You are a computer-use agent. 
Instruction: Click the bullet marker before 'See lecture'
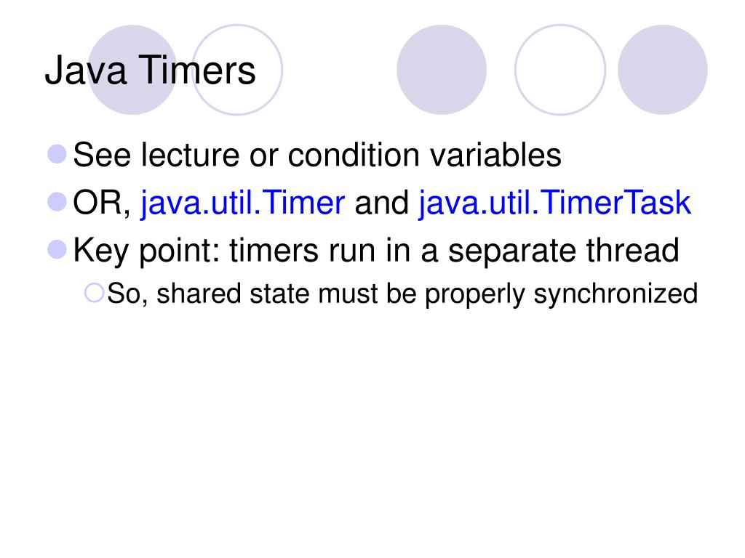pos(57,154)
